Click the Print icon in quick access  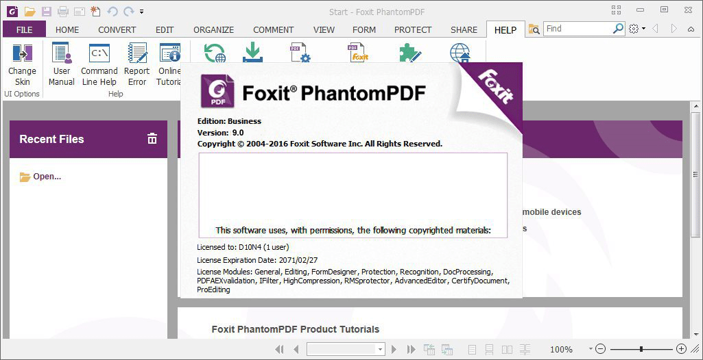63,11
